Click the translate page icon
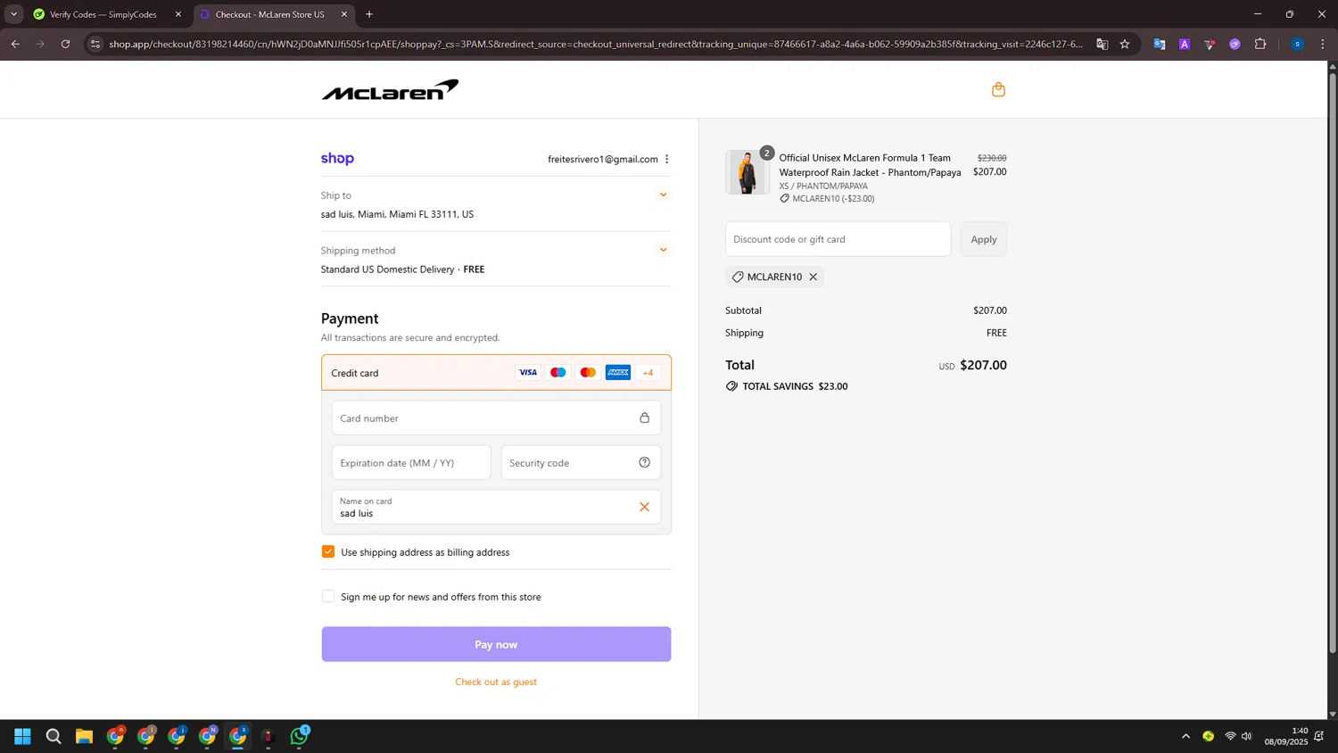Screen dimensions: 1338x753 pyautogui.click(x=1103, y=44)
